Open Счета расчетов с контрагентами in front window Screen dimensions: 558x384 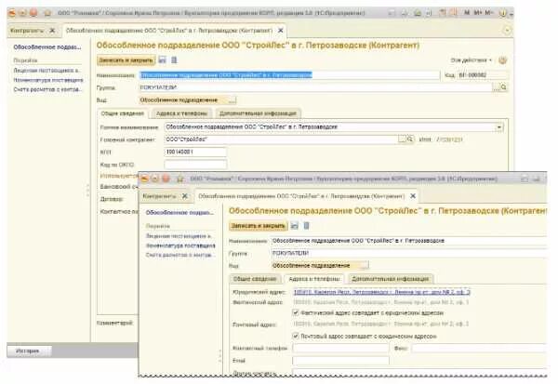click(x=179, y=255)
